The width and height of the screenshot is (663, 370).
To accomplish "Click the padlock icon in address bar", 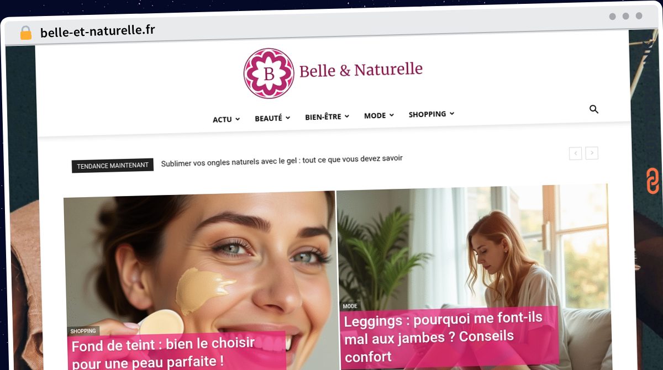I will tap(26, 33).
